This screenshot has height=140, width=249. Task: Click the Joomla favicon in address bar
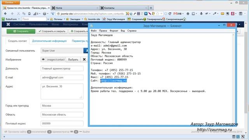coord(127,14)
